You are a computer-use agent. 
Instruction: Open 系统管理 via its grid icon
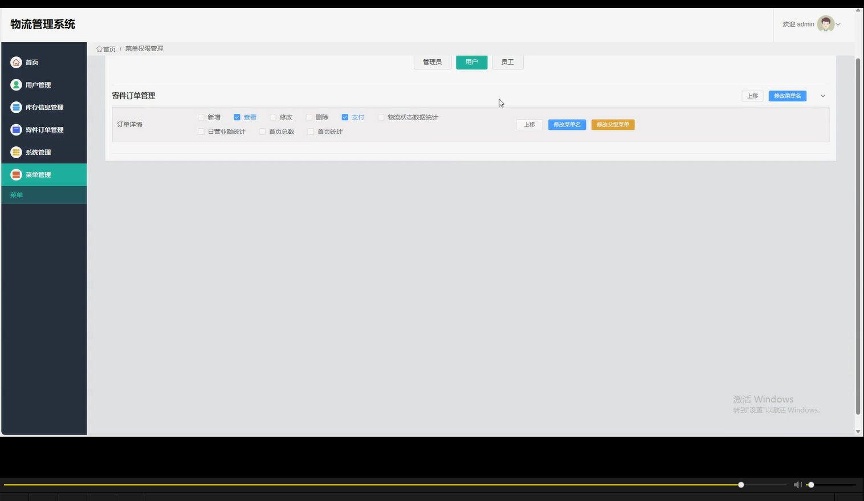(16, 152)
